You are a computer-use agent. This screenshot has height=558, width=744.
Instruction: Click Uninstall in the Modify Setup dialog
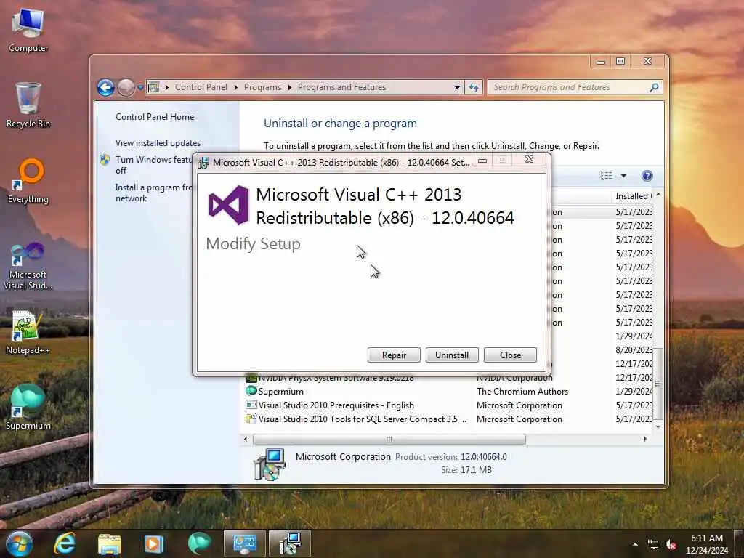(x=452, y=355)
